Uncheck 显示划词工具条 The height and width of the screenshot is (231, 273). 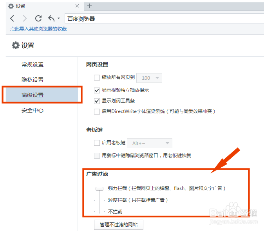tap(97, 101)
